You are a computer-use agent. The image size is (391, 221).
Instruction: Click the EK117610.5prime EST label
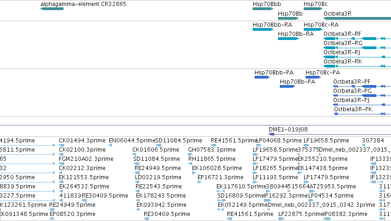[241, 187]
